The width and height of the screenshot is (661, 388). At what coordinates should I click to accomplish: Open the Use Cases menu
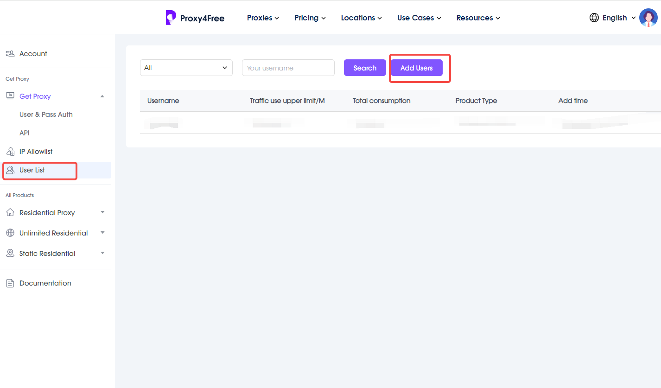tap(419, 18)
